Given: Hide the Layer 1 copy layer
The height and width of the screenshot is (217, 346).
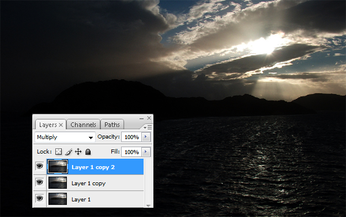Looking at the screenshot, I should click(x=39, y=182).
